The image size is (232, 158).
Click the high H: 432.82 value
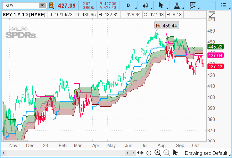(x=109, y=15)
